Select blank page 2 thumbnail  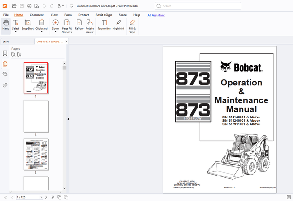pyautogui.click(x=36, y=116)
